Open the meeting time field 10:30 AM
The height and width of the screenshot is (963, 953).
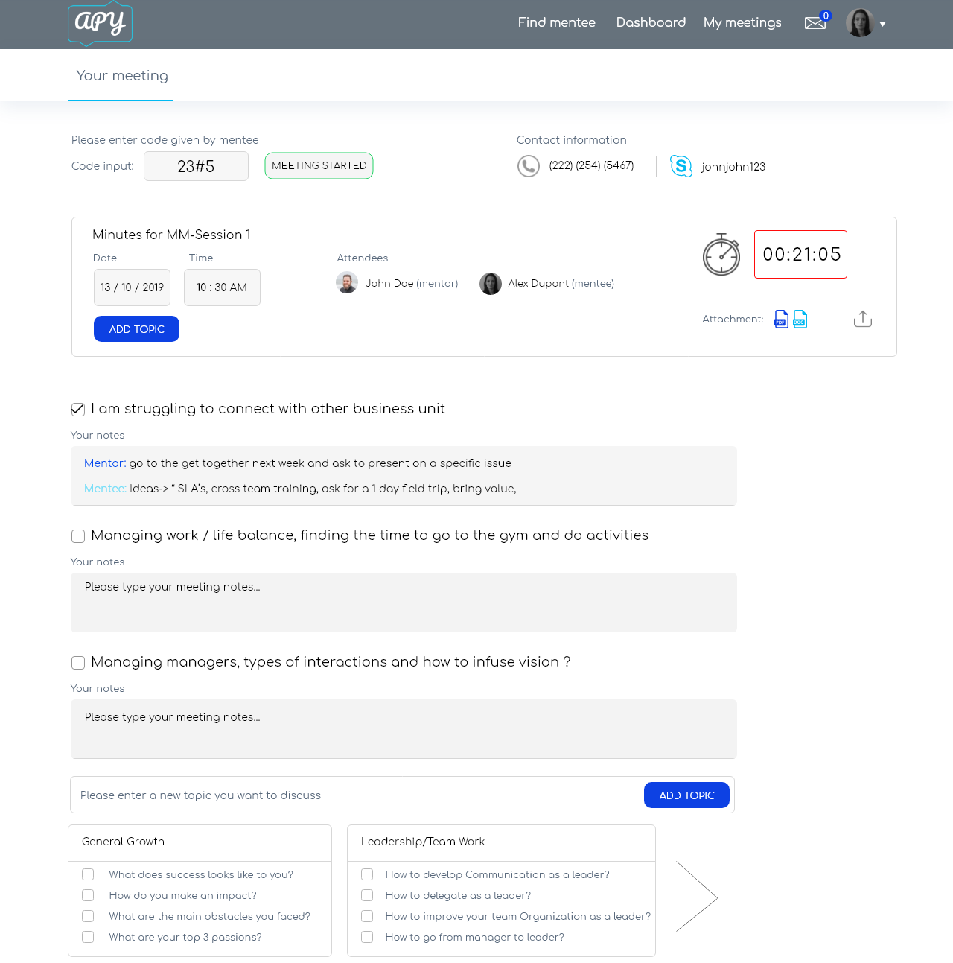pyautogui.click(x=222, y=287)
